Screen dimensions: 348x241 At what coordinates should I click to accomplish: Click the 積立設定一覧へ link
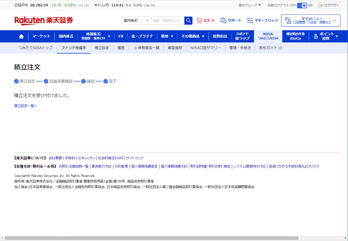(x=26, y=106)
